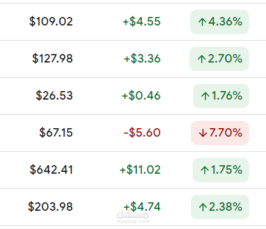Select the green 2.38% change badge
Screen dimensions: 266x229
(220, 207)
